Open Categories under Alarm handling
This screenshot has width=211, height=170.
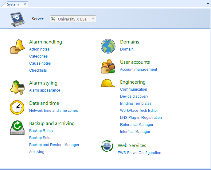point(38,56)
